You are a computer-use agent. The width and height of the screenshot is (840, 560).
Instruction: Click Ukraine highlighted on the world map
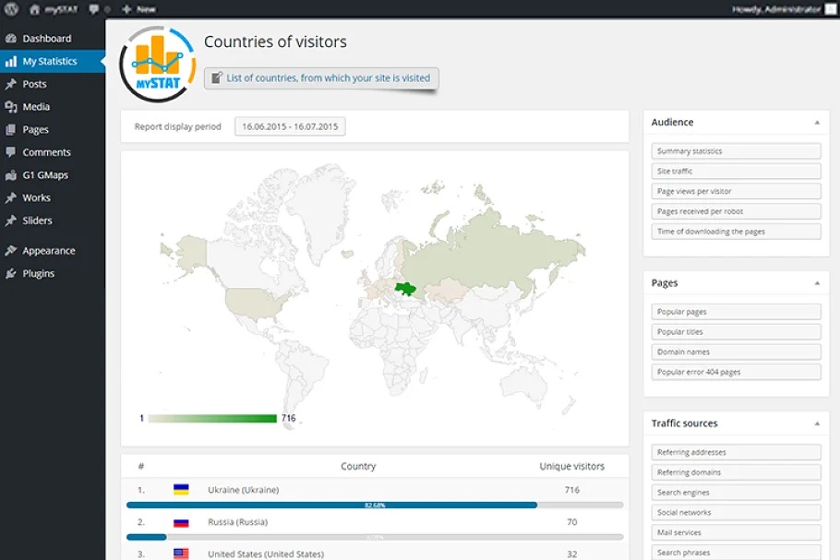[x=405, y=290]
